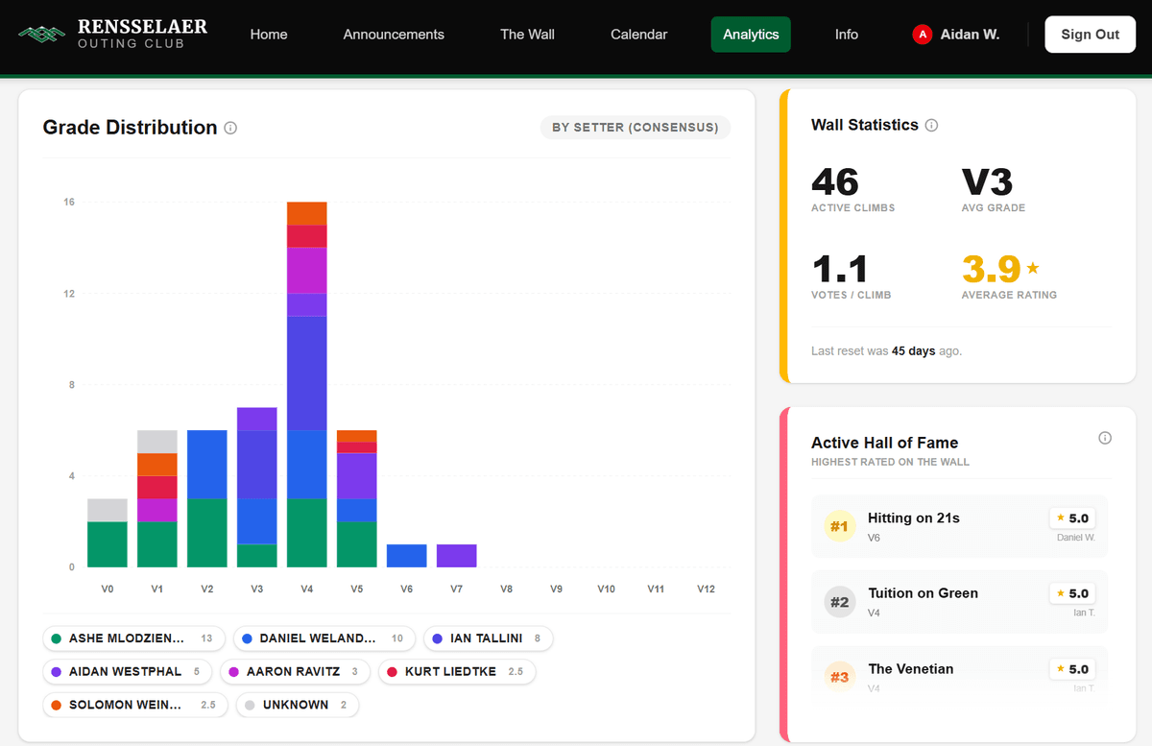
Task: Click the #1 rank badge
Action: click(x=840, y=526)
